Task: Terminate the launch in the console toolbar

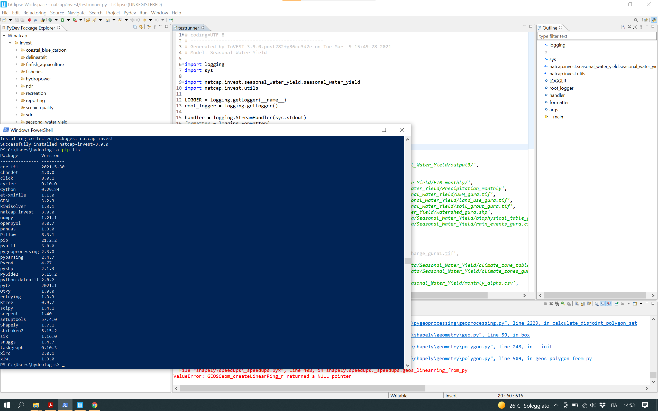Action: coord(545,304)
